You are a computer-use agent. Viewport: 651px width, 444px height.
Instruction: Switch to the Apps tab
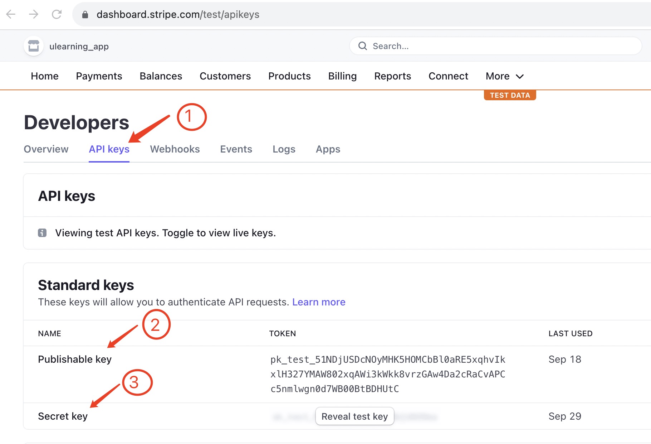tap(328, 149)
